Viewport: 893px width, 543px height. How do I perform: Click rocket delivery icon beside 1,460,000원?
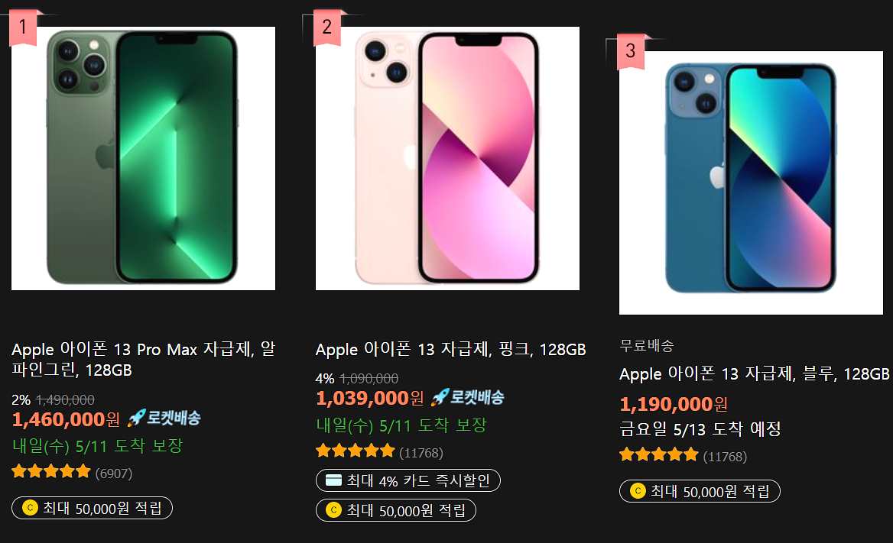point(164,418)
